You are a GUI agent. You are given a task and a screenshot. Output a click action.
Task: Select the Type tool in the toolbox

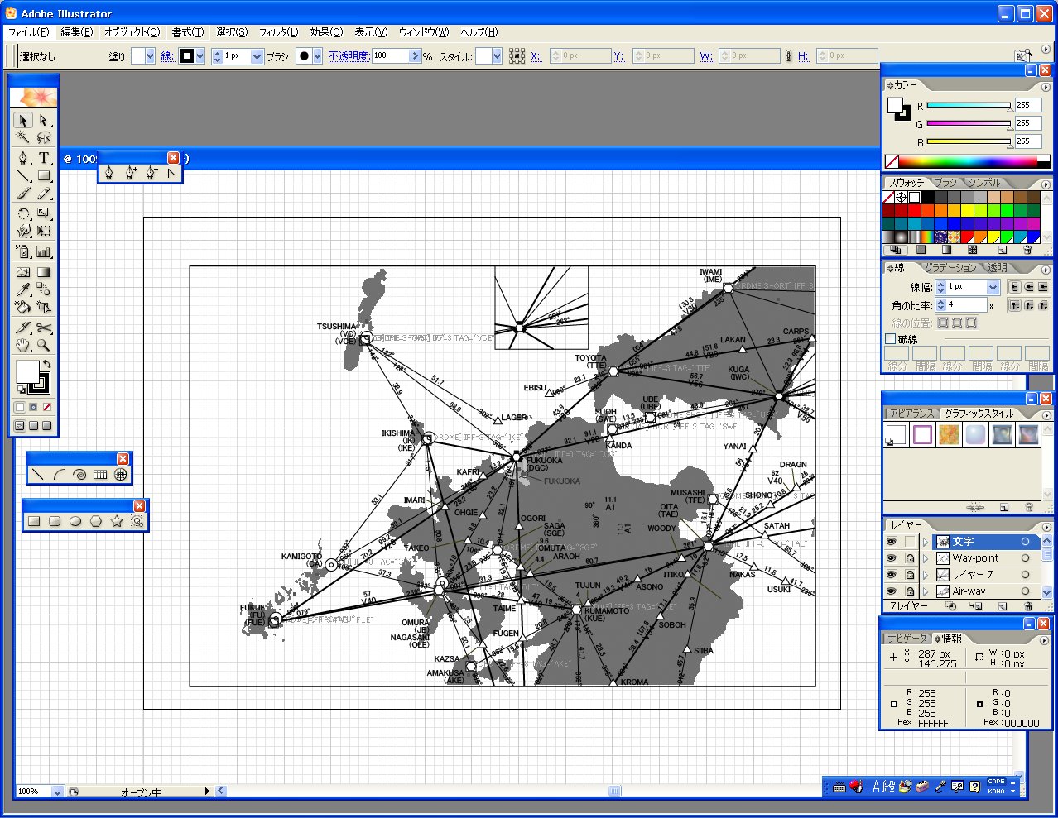44,157
